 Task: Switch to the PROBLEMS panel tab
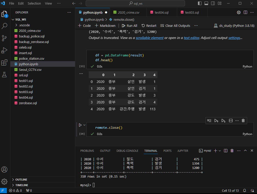(87, 151)
